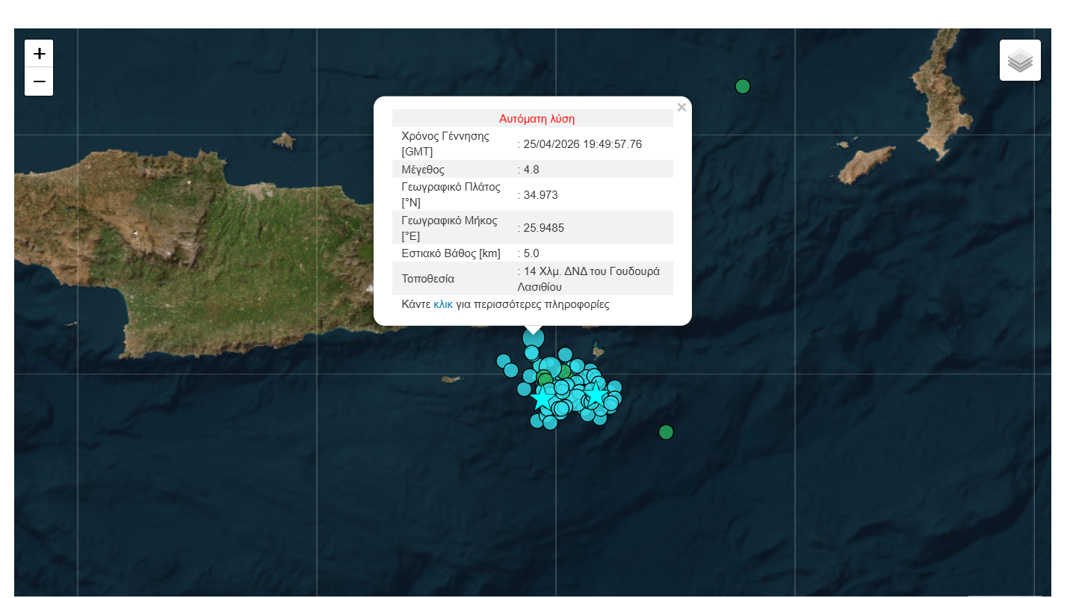Zoom in with the plus control
1073x598 pixels.
38,53
